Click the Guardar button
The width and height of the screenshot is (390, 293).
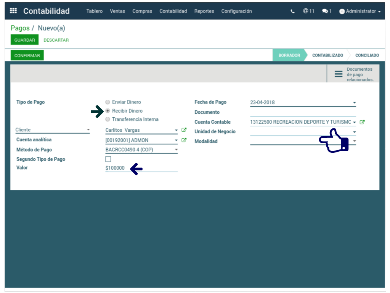[24, 40]
